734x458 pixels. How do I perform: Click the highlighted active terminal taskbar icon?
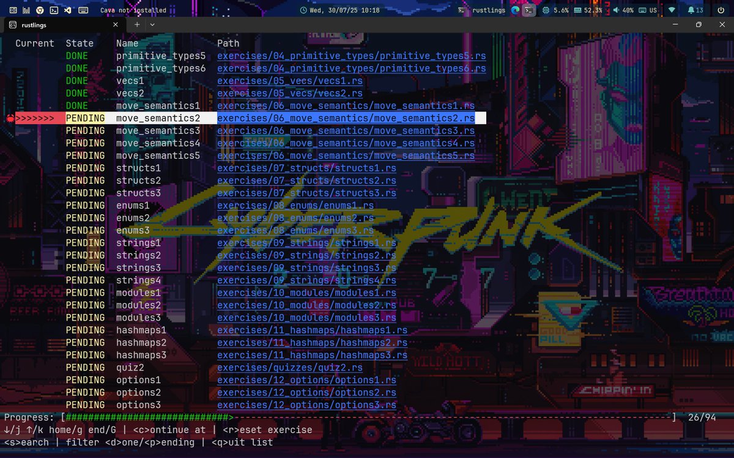pos(530,10)
